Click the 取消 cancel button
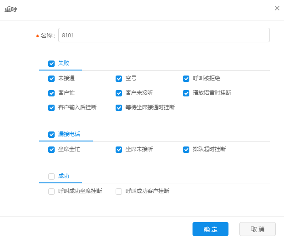 pyautogui.click(x=257, y=229)
